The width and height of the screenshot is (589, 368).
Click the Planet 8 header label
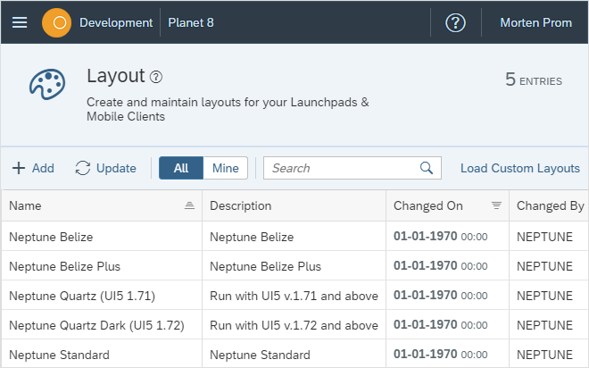pos(191,22)
